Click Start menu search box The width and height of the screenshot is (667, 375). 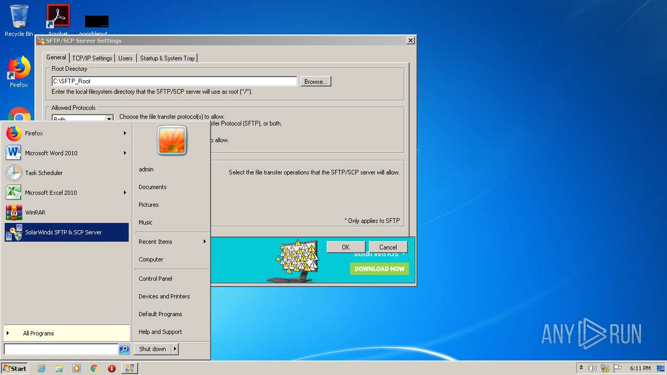pos(61,349)
